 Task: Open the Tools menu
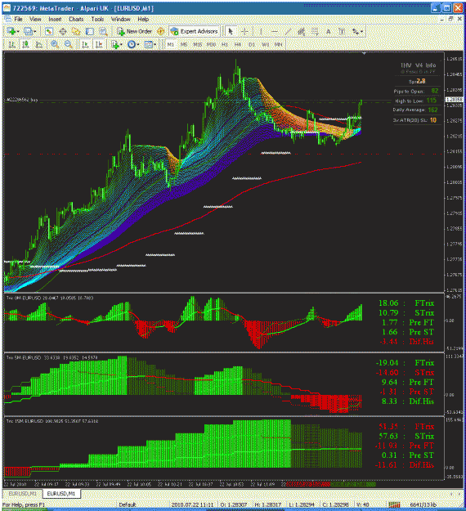[x=97, y=20]
